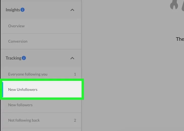This screenshot has width=184, height=131.
Task: Select Everyone following you
Action: tap(41, 74)
